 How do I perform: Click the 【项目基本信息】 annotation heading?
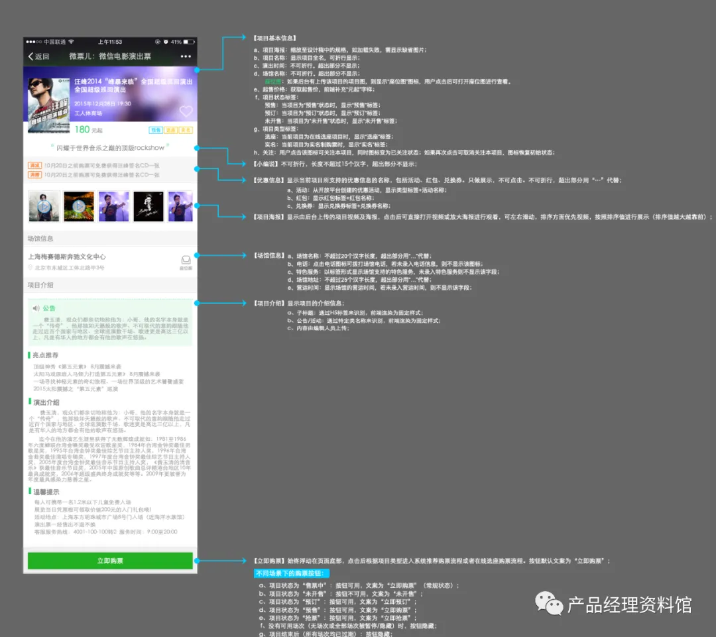pyautogui.click(x=275, y=38)
